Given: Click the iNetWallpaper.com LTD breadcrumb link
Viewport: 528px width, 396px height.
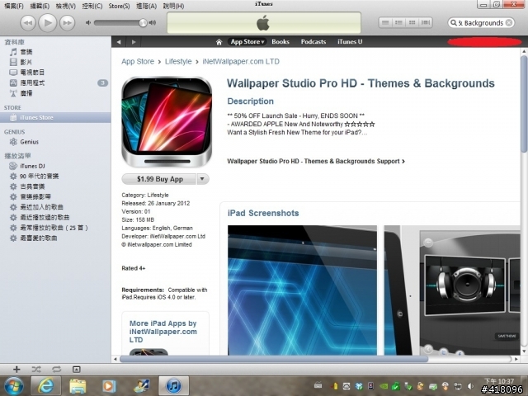Looking at the screenshot, I should pos(241,62).
